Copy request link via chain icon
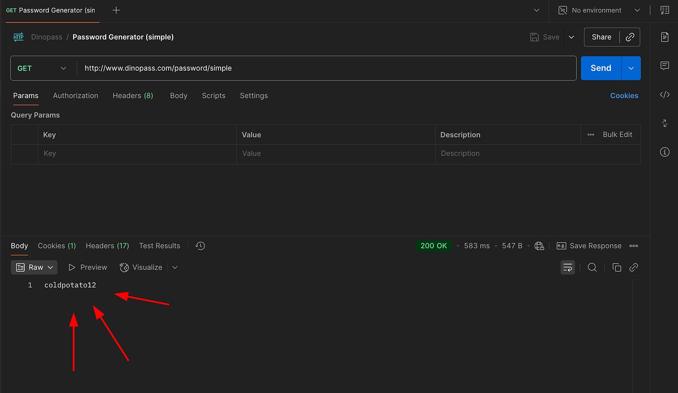This screenshot has width=678, height=393. point(630,37)
